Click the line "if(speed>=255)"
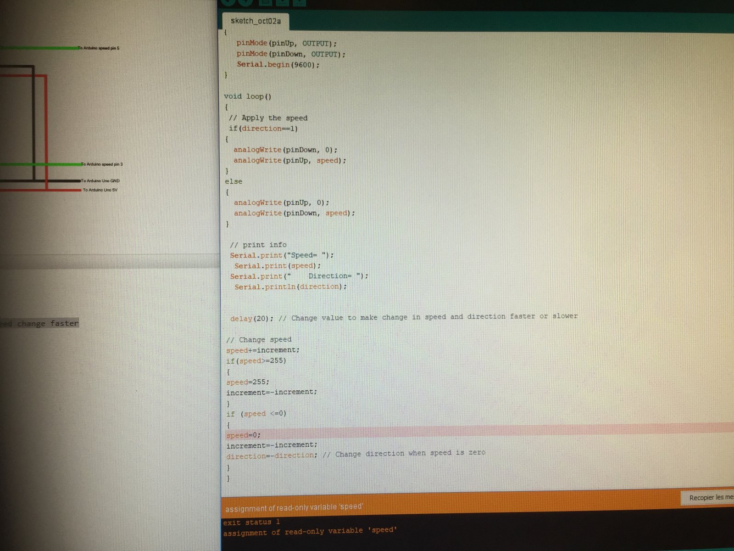The width and height of the screenshot is (734, 551). click(x=256, y=361)
